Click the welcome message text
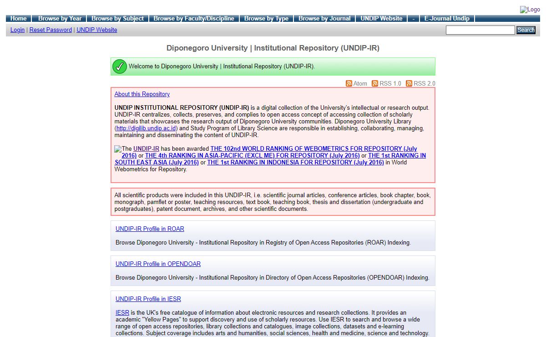546x337 pixels. [222, 66]
